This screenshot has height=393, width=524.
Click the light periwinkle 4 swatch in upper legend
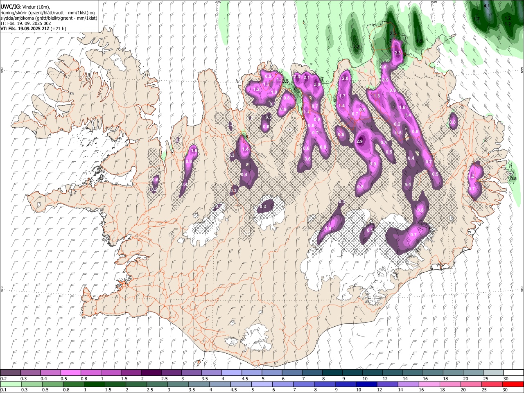[232, 373]
